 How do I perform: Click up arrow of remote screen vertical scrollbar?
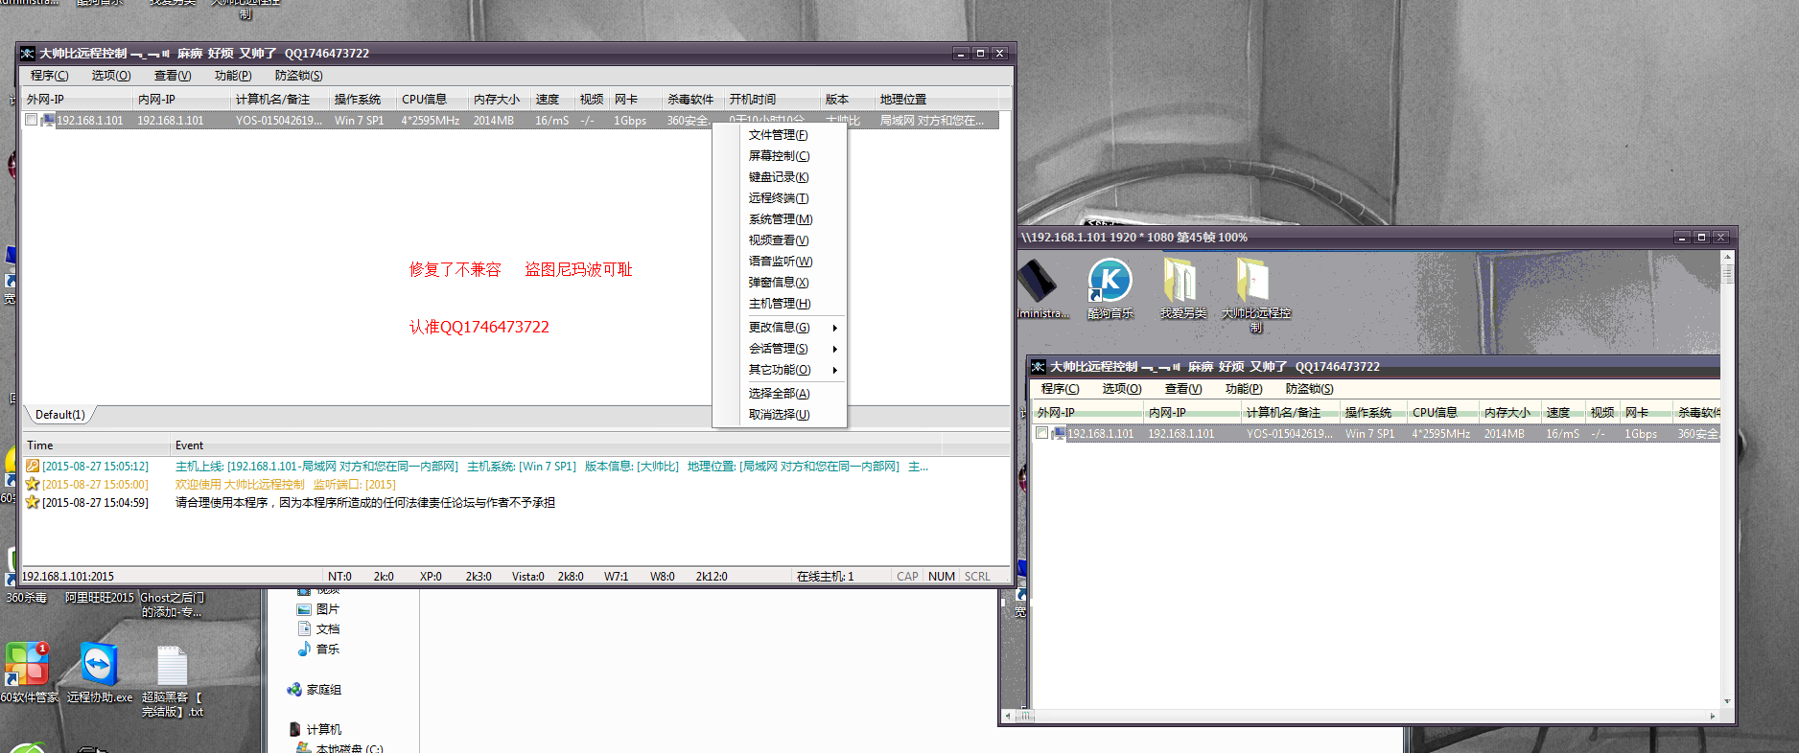(x=1727, y=257)
